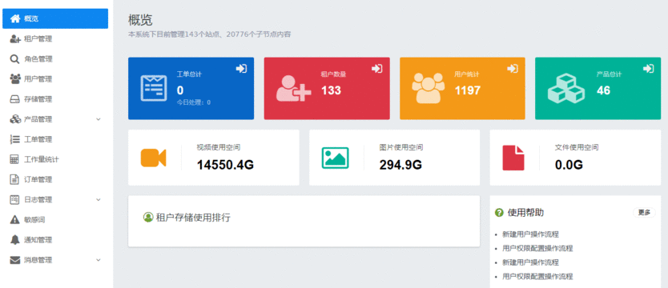The image size is (668, 288).
Task: Click the 更多 button in 使用帮助
Action: 644,213
